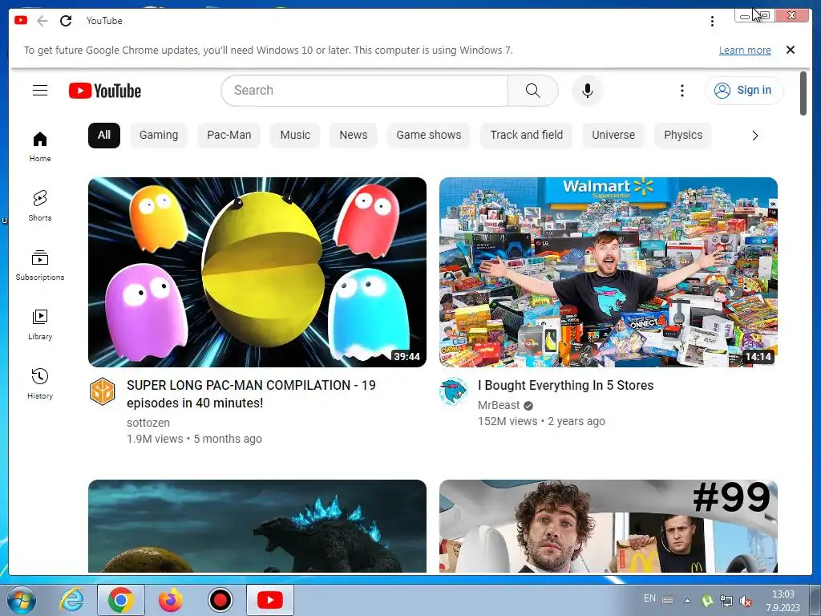Image resolution: width=821 pixels, height=616 pixels.
Task: Open MrBeast channel avatar
Action: (453, 391)
